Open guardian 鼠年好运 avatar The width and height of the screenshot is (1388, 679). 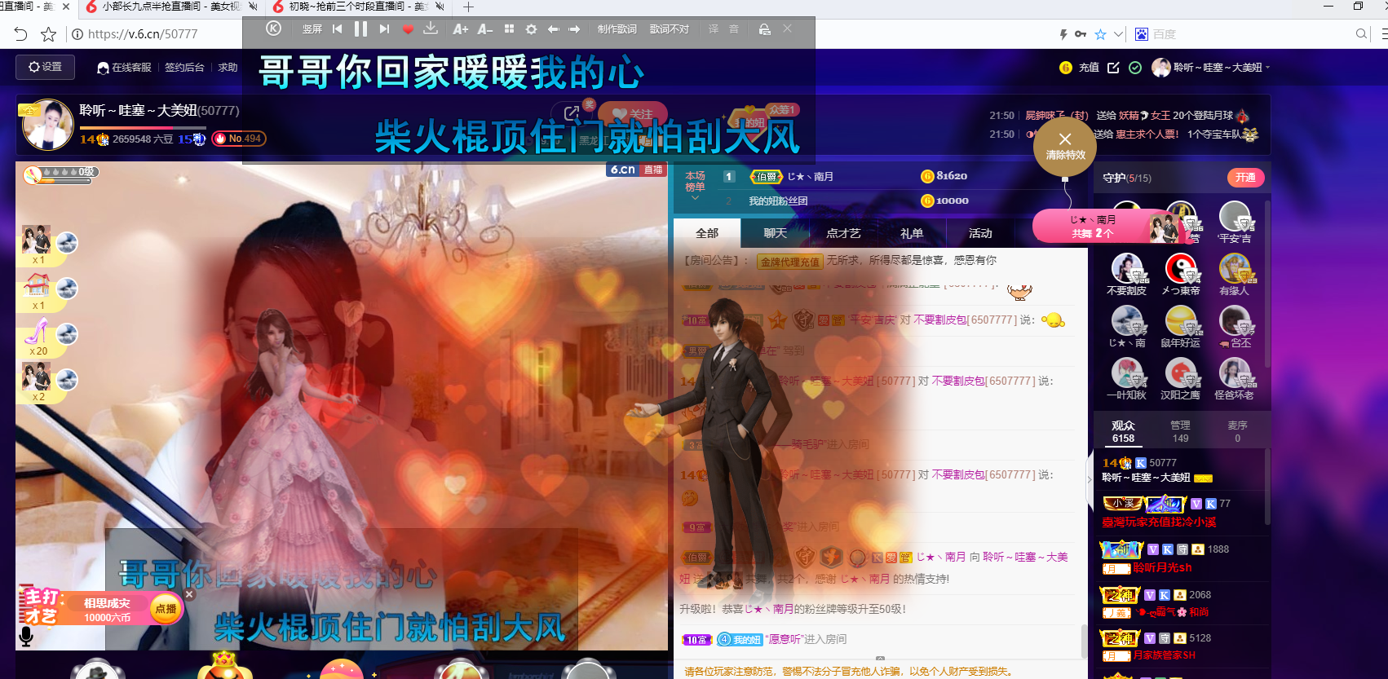(x=1180, y=321)
